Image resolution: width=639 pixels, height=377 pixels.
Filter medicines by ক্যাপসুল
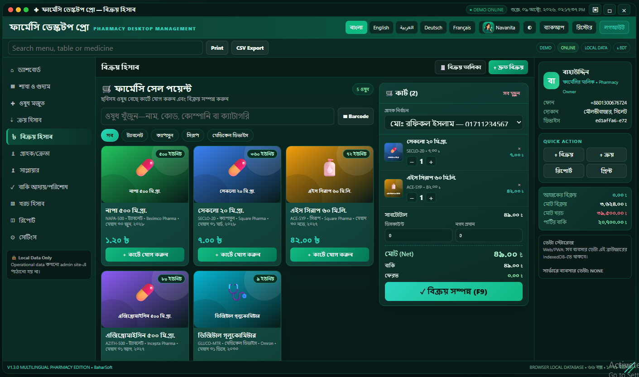[x=165, y=135]
